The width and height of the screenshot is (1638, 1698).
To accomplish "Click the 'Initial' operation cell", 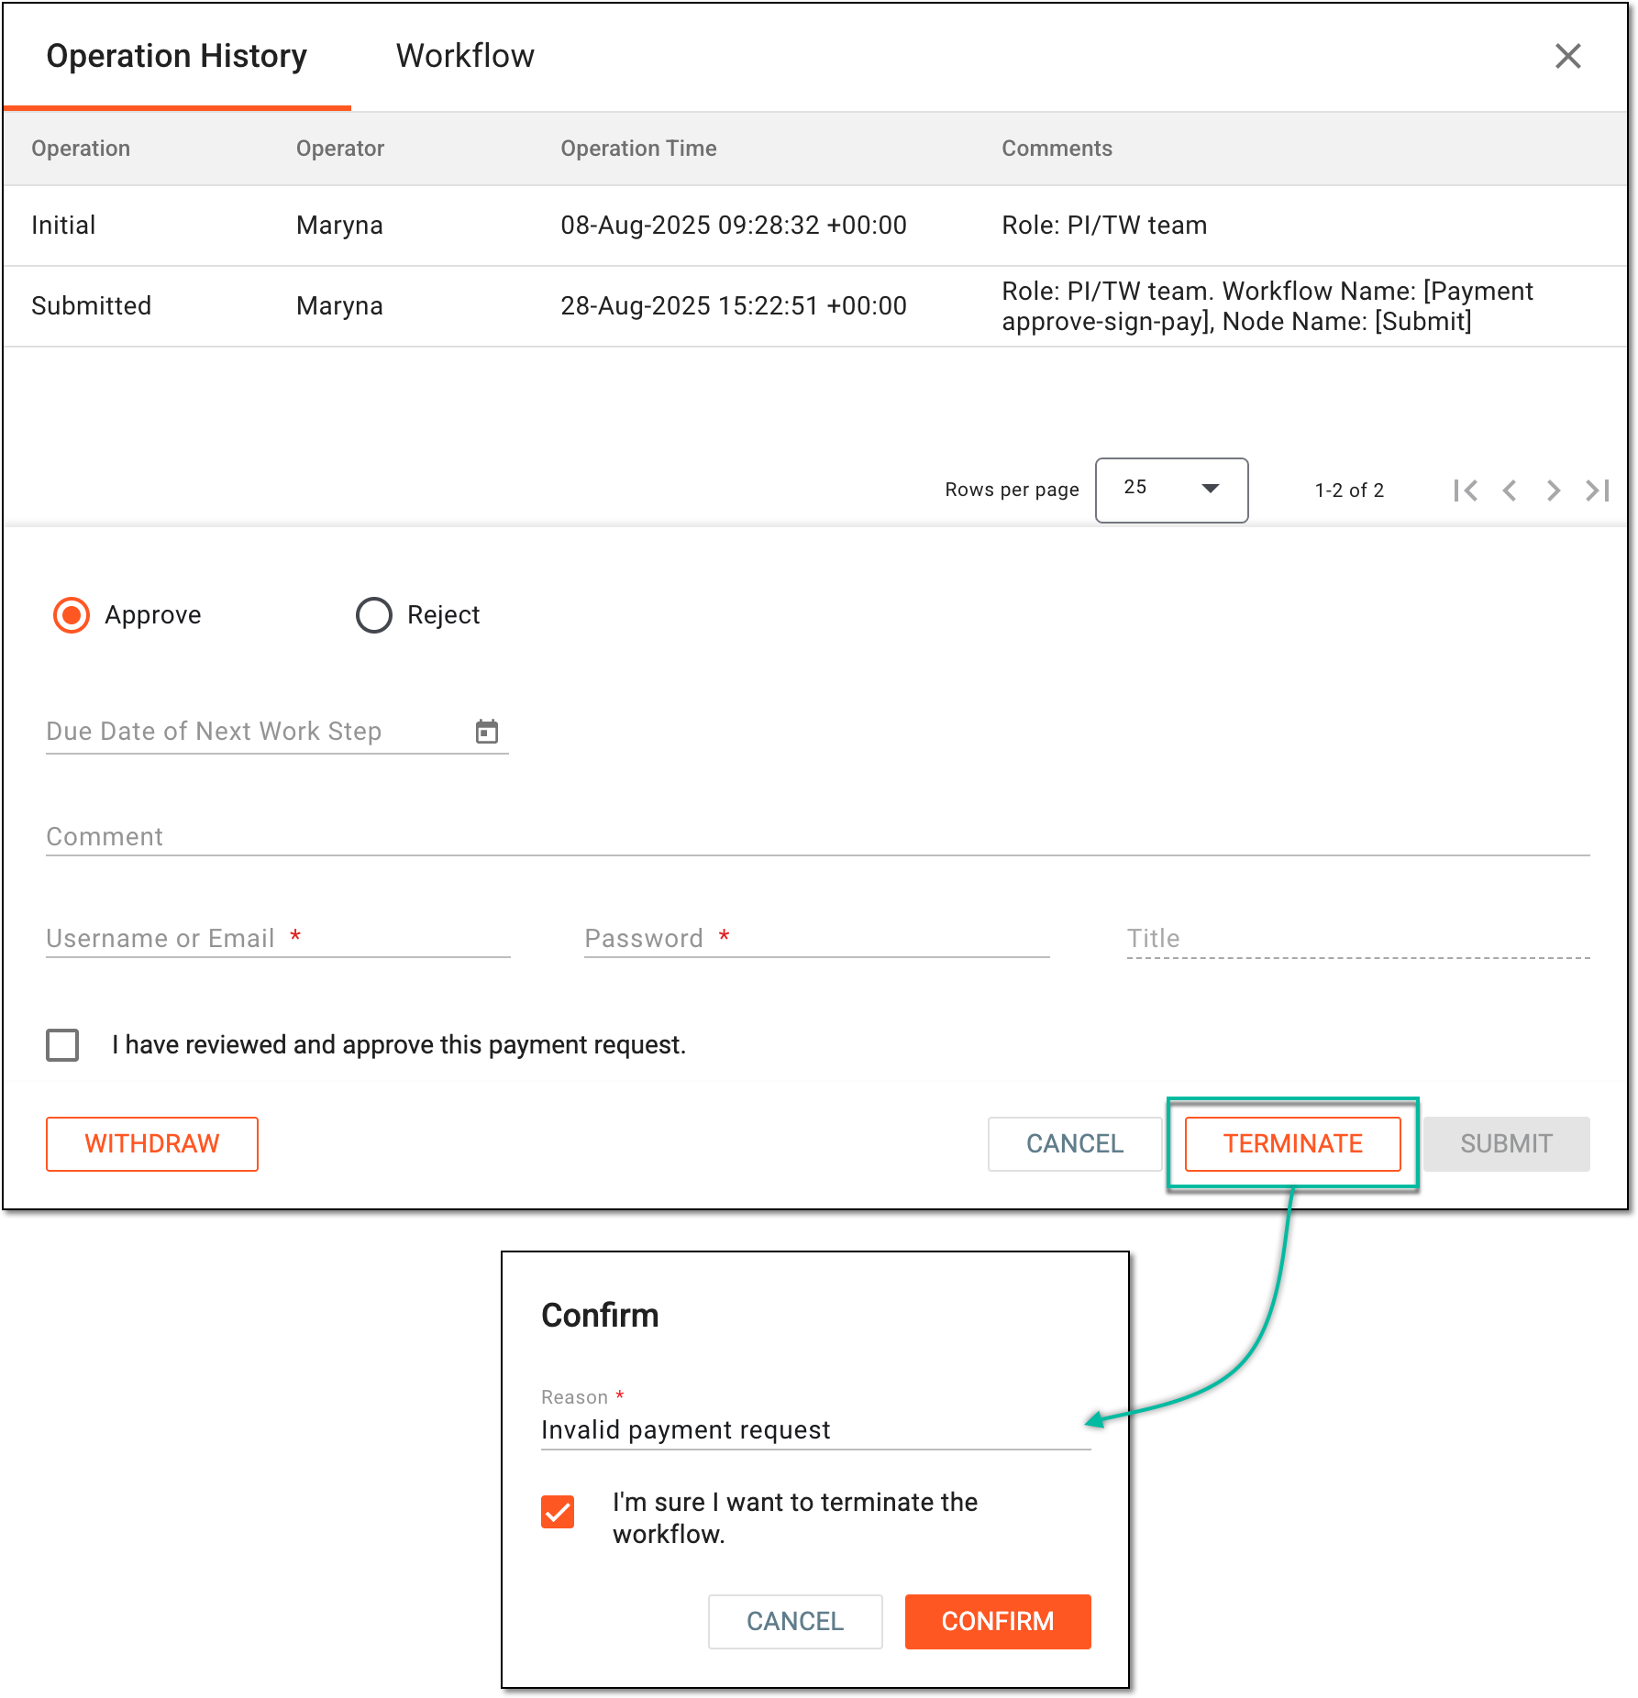I will (63, 226).
